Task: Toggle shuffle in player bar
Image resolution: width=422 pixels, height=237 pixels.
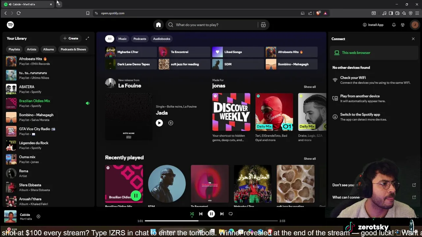Action: [x=192, y=214]
